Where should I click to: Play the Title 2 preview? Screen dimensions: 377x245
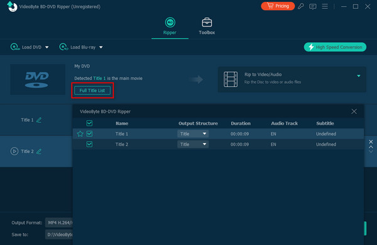[14, 151]
